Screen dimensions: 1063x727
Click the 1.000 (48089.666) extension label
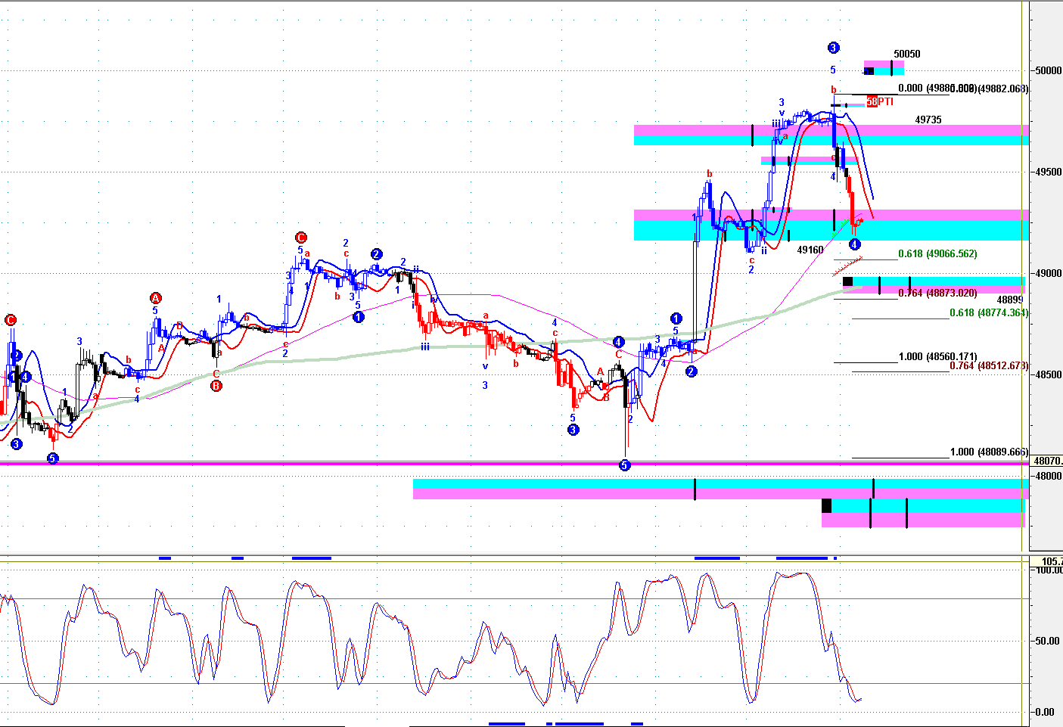click(x=989, y=452)
